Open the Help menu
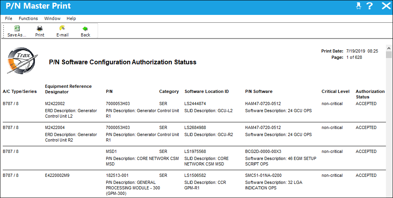 pyautogui.click(x=71, y=18)
